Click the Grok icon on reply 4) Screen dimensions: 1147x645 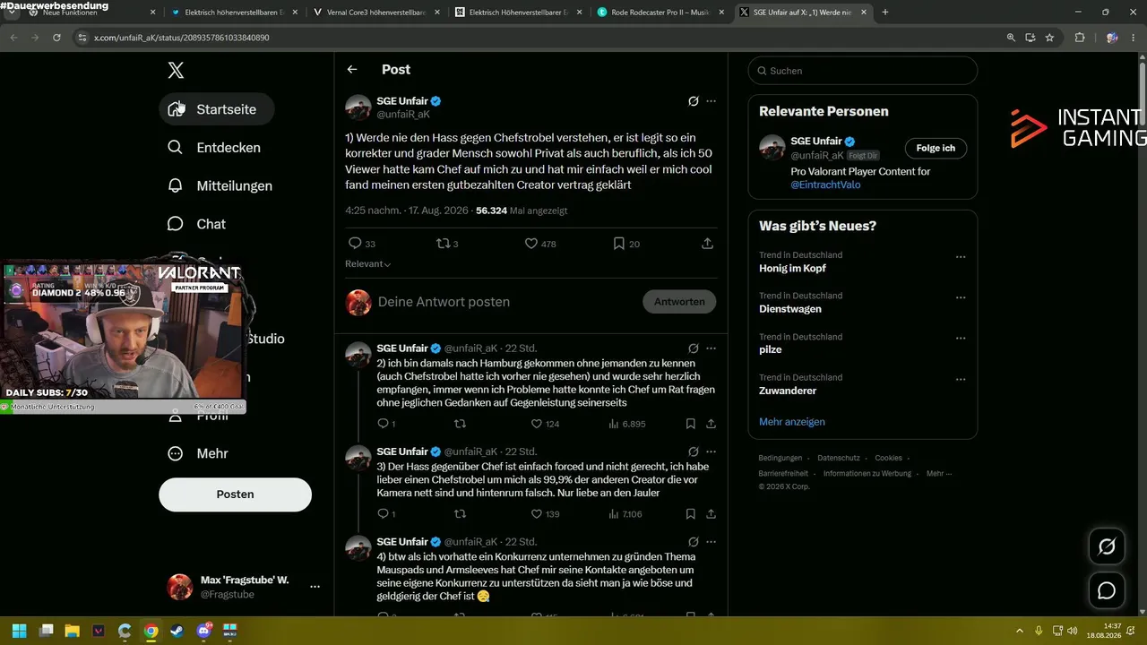pyautogui.click(x=693, y=542)
